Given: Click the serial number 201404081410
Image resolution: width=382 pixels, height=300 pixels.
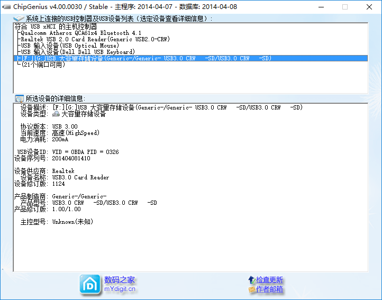Looking at the screenshot, I should (x=71, y=158).
